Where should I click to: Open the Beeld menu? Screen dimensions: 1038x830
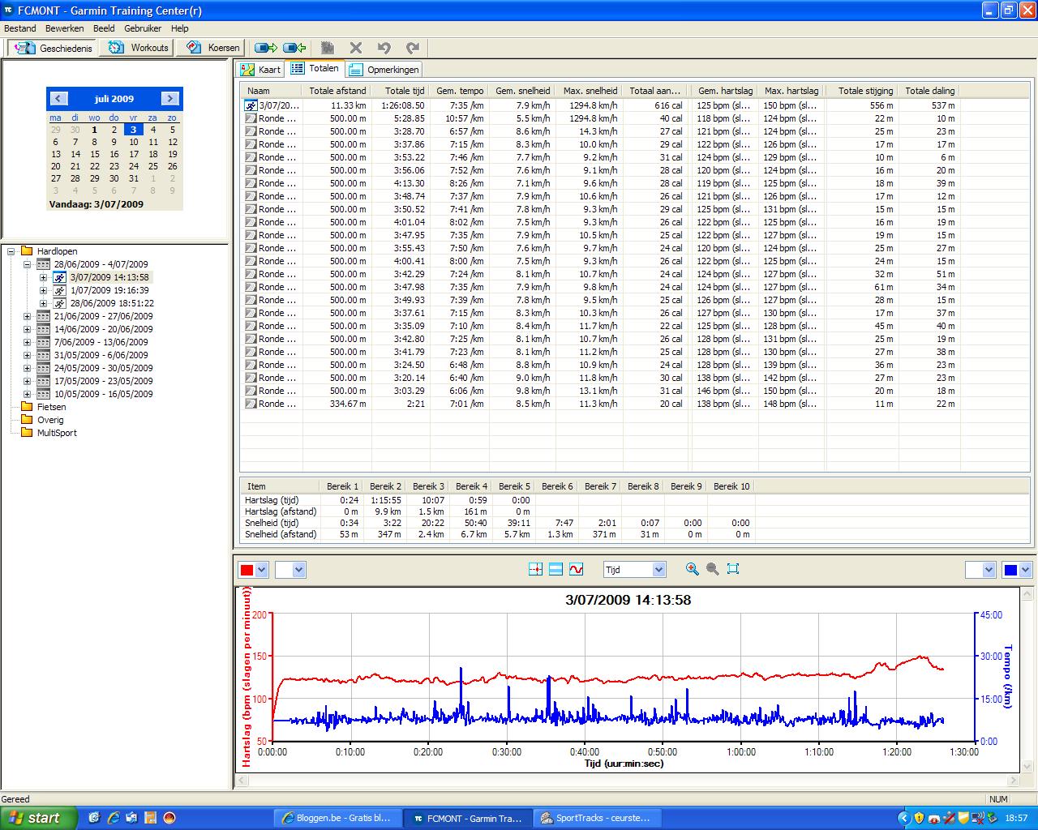(x=104, y=28)
